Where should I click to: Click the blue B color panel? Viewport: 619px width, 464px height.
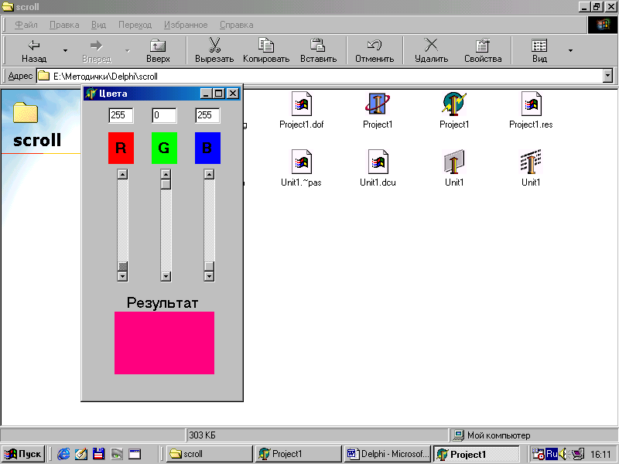pos(207,148)
